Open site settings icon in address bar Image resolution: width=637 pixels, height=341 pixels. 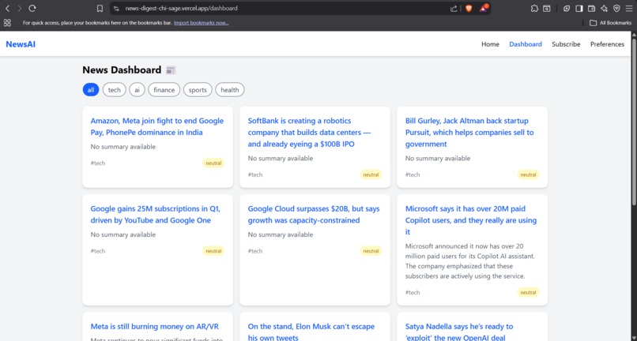[x=117, y=8]
